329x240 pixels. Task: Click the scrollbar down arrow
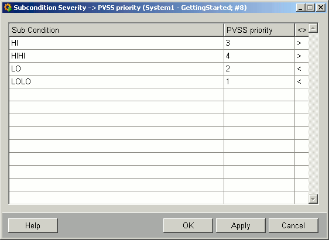click(x=313, y=198)
